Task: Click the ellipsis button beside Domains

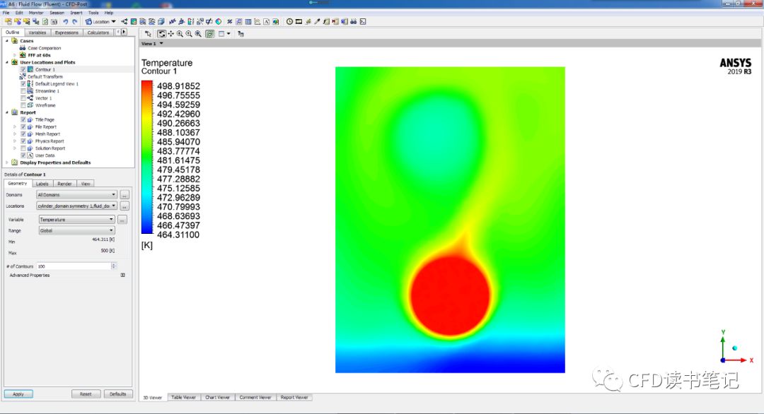Action: (x=125, y=194)
